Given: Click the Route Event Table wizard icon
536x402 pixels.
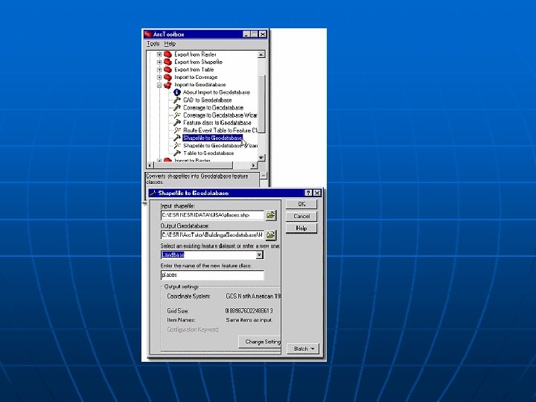Looking at the screenshot, I should (x=177, y=130).
